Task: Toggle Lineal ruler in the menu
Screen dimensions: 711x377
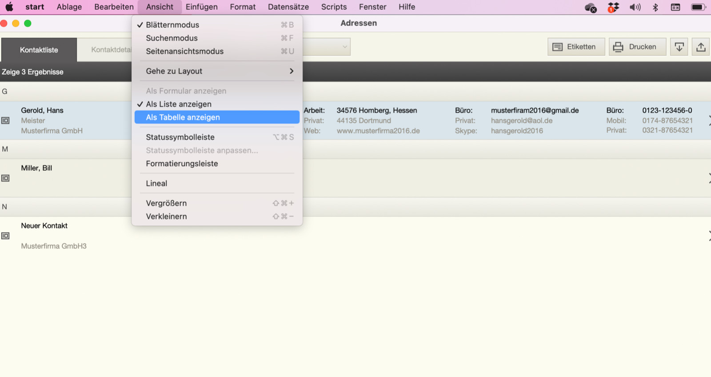Action: 217,184
